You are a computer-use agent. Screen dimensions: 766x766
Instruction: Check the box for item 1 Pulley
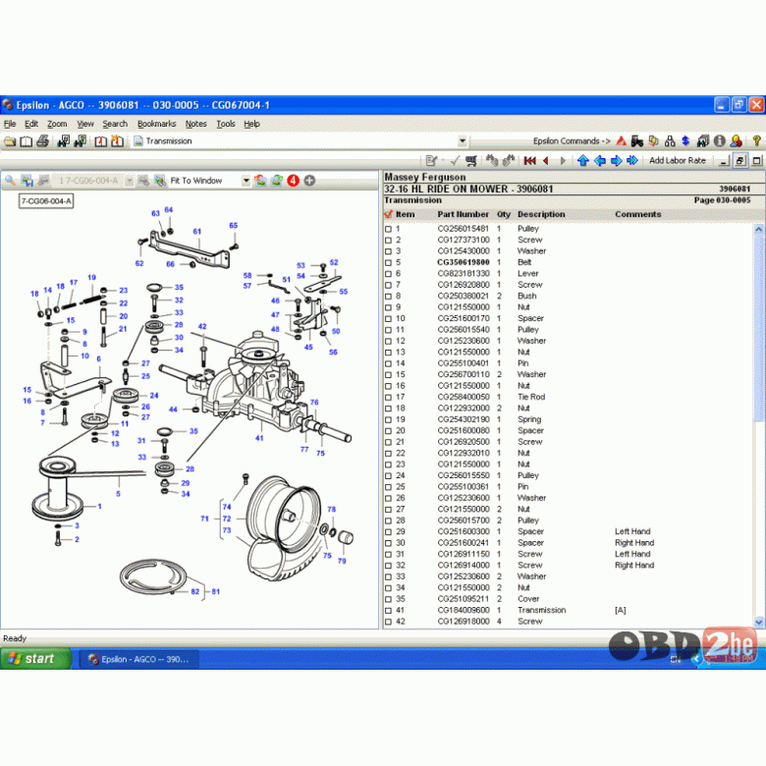click(388, 229)
